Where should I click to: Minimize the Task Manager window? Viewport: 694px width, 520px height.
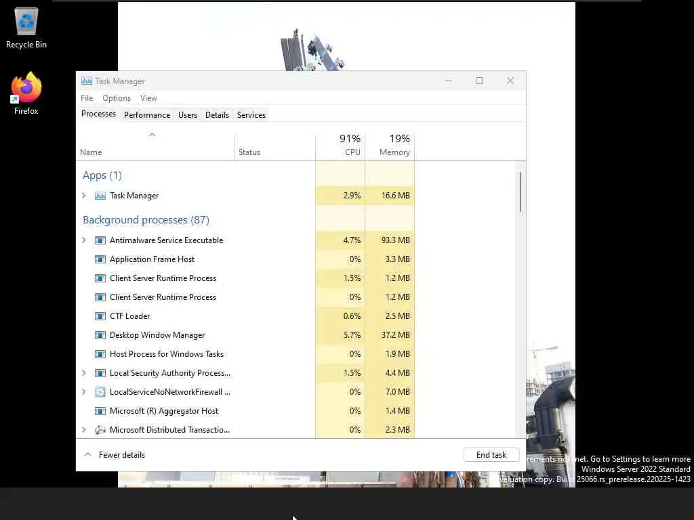point(449,81)
